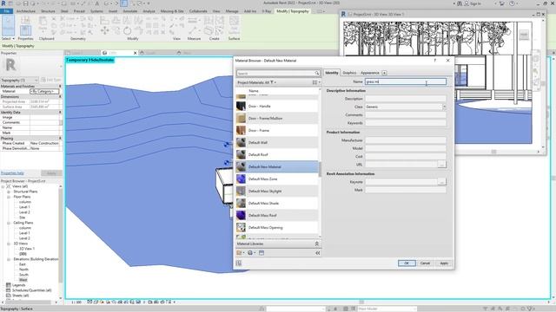Viewport: 556px width, 312px height.
Task: Click the asset browser grid icon at dialog bottom
Action: click(x=239, y=263)
